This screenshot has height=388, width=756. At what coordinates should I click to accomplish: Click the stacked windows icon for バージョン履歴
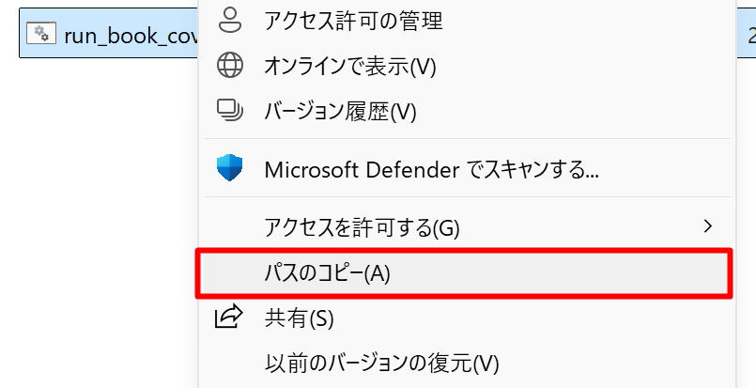pyautogui.click(x=229, y=112)
